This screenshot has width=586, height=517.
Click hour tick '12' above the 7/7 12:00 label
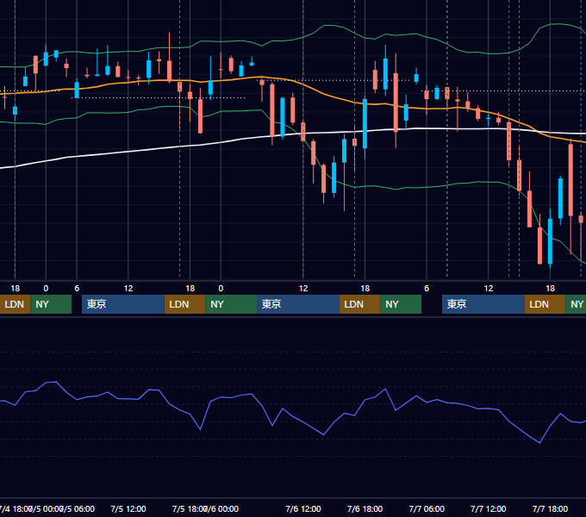(488, 289)
